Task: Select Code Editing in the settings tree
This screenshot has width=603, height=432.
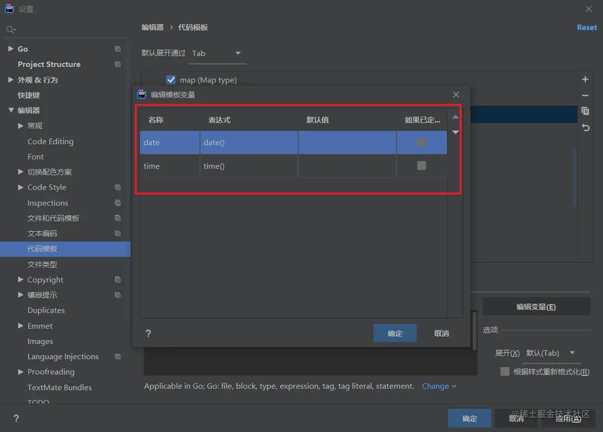Action: coord(50,141)
